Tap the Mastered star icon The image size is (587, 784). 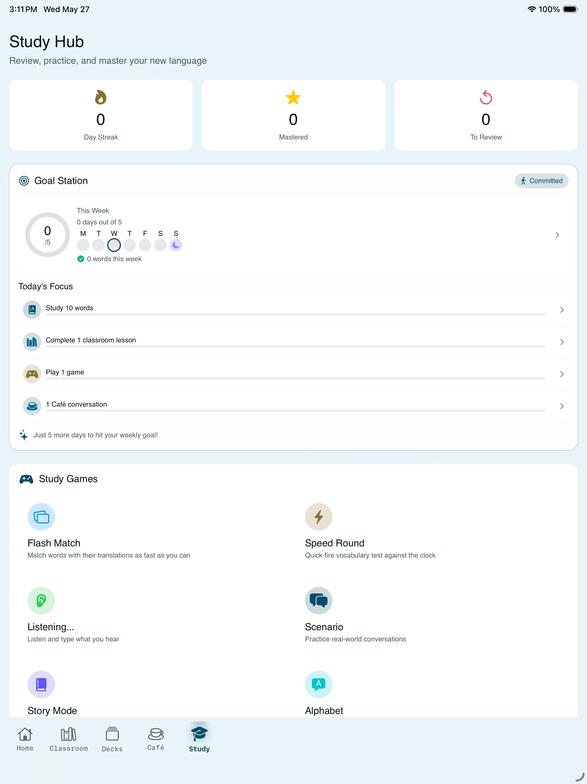(293, 98)
